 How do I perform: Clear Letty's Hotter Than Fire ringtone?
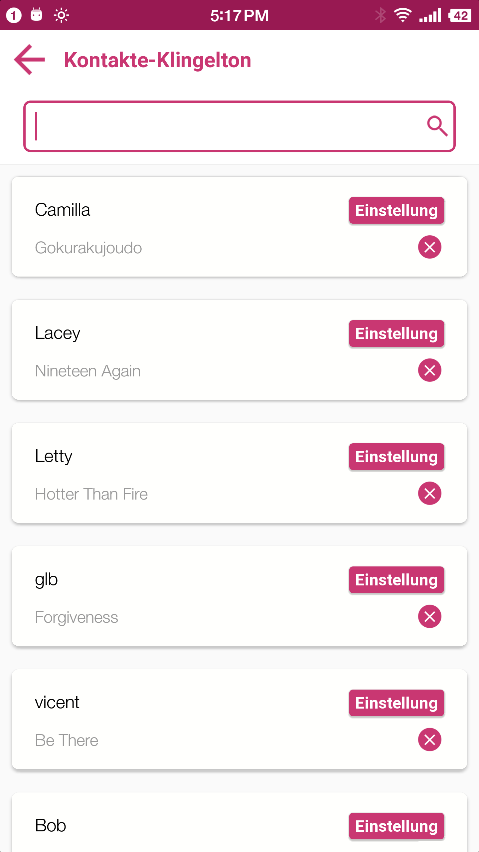(x=429, y=494)
